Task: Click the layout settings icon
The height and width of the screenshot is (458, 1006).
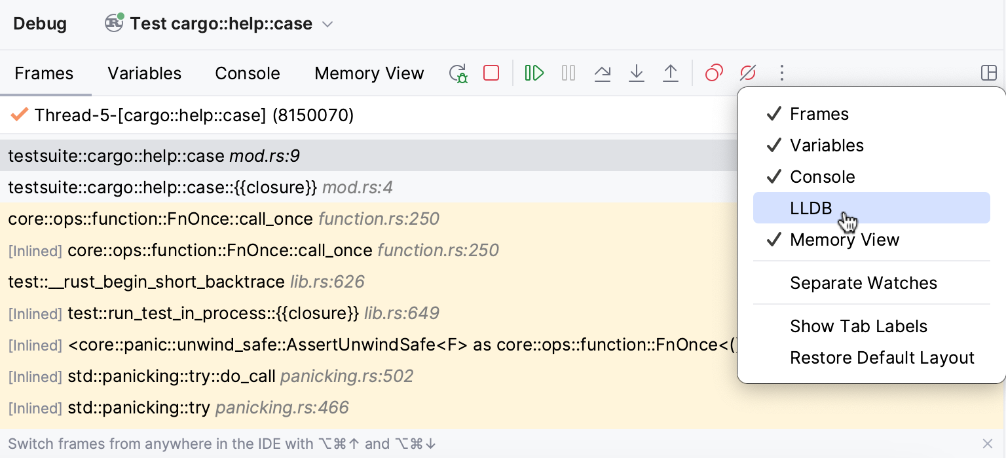Action: pos(989,73)
